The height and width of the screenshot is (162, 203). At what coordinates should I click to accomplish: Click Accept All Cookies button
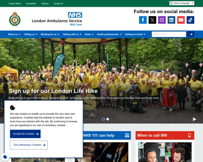[25, 134]
